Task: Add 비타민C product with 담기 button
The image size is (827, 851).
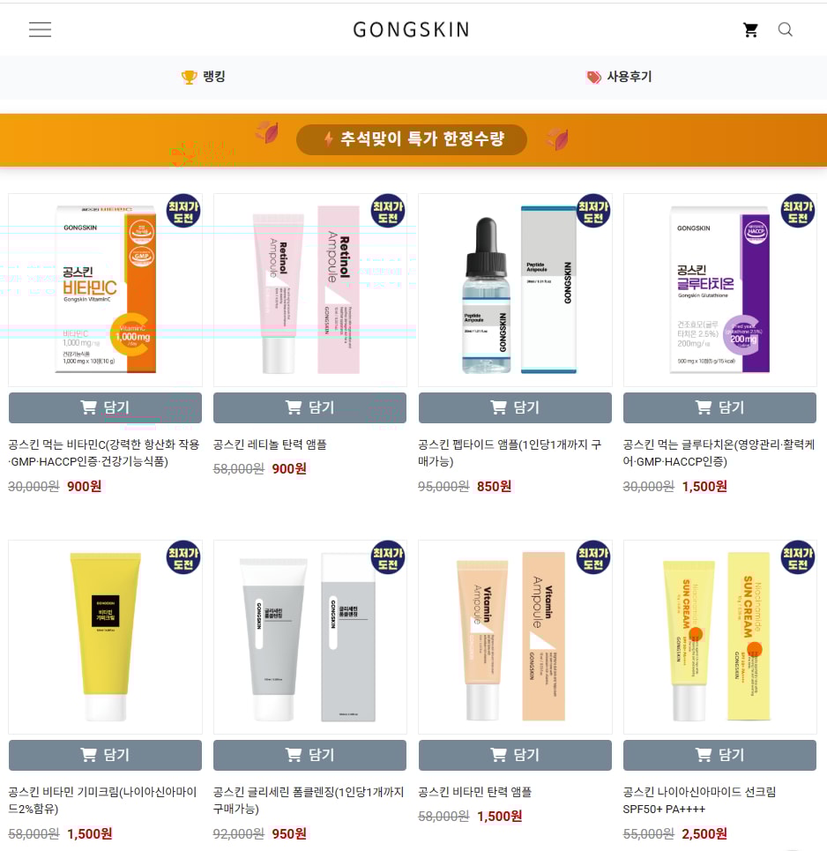Action: (x=105, y=407)
